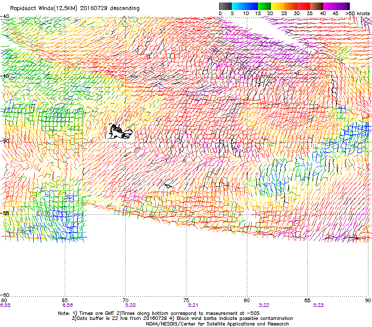Image resolution: width=372 pixels, height=327 pixels.
Task: Select the yellow 20–25 knots legend segment
Action: point(277,6)
